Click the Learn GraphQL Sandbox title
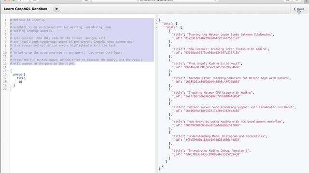This screenshot has height=173, width=309. click(26, 9)
